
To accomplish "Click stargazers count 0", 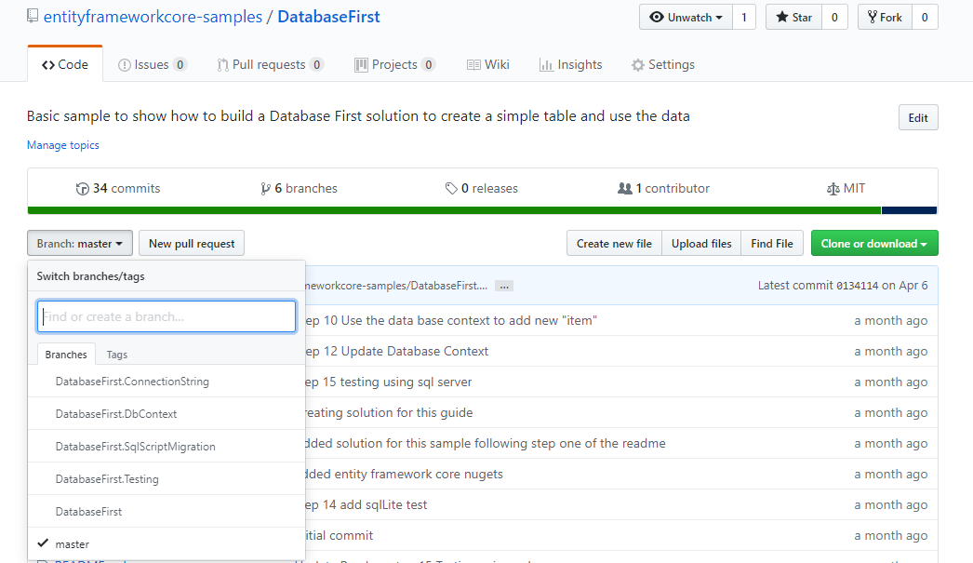I will 834,18.
